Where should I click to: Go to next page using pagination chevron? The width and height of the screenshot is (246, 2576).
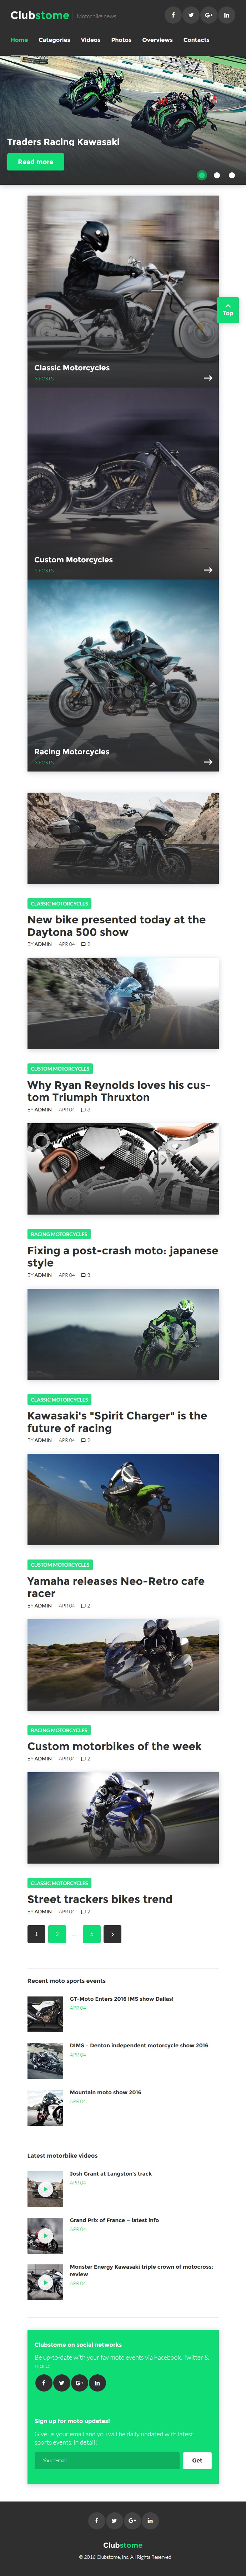tap(112, 1934)
